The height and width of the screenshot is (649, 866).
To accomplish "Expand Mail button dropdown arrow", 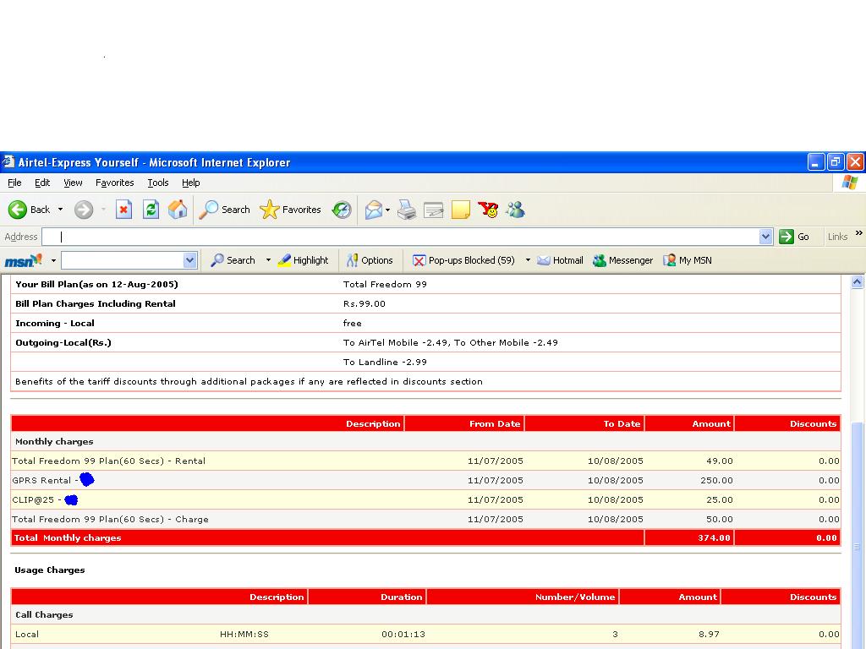I will [x=387, y=210].
